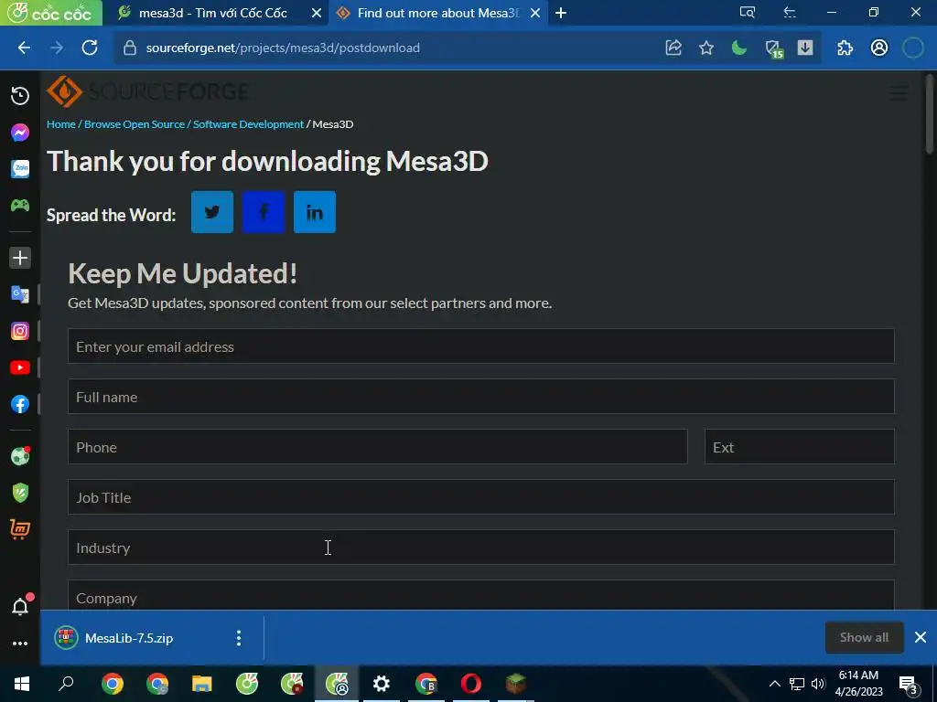Open MesaLib-7.5.zip download options menu
Image resolution: width=937 pixels, height=702 pixels.
click(239, 638)
